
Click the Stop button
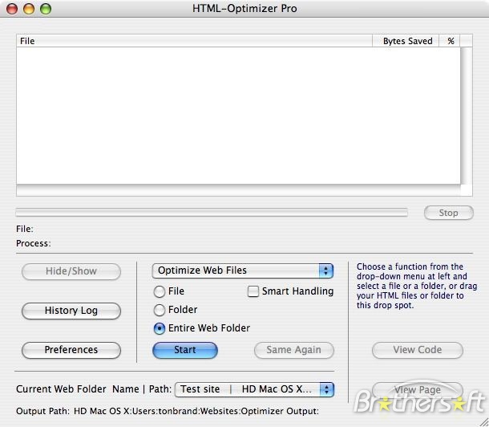448,213
